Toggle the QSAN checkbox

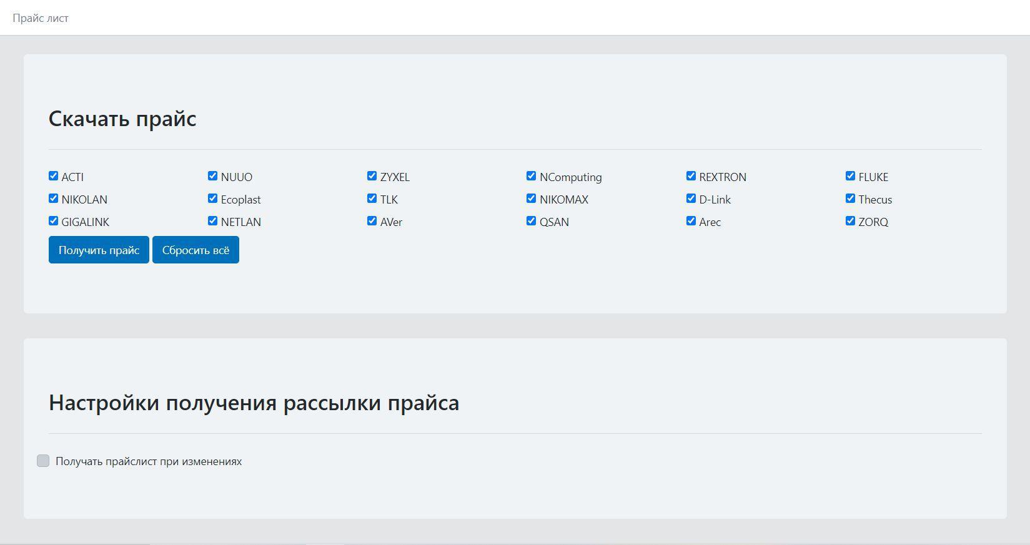(531, 221)
